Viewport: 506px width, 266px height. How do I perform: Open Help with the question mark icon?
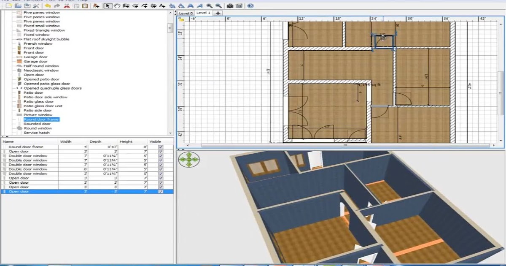coord(250,6)
